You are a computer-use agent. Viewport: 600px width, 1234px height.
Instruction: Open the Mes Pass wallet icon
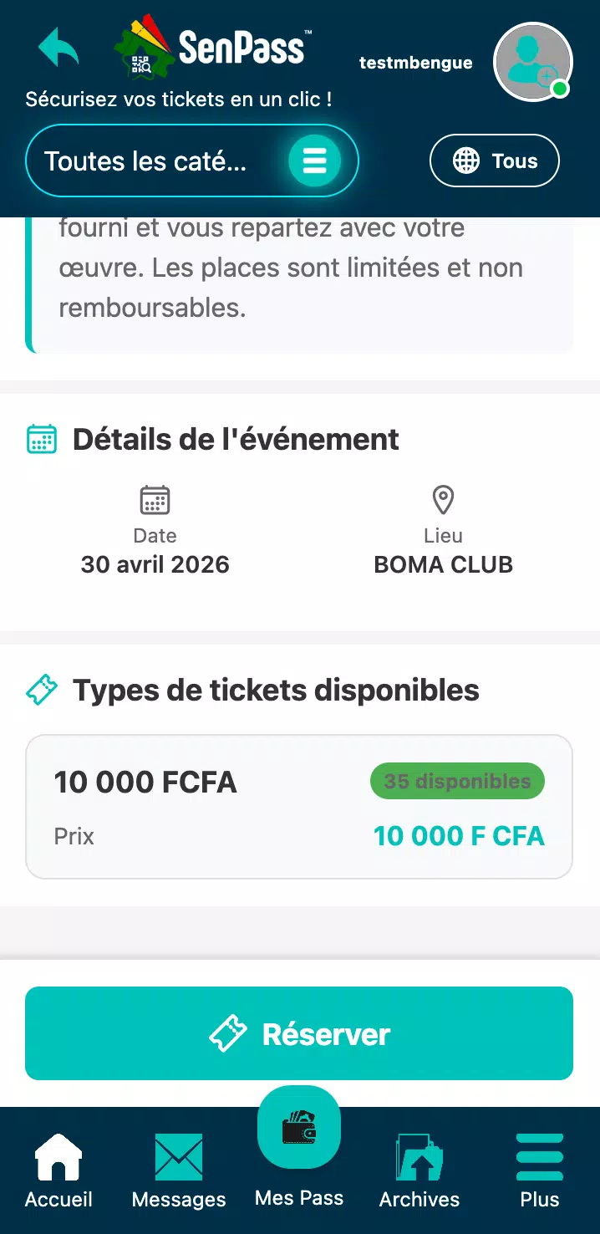[299, 1127]
